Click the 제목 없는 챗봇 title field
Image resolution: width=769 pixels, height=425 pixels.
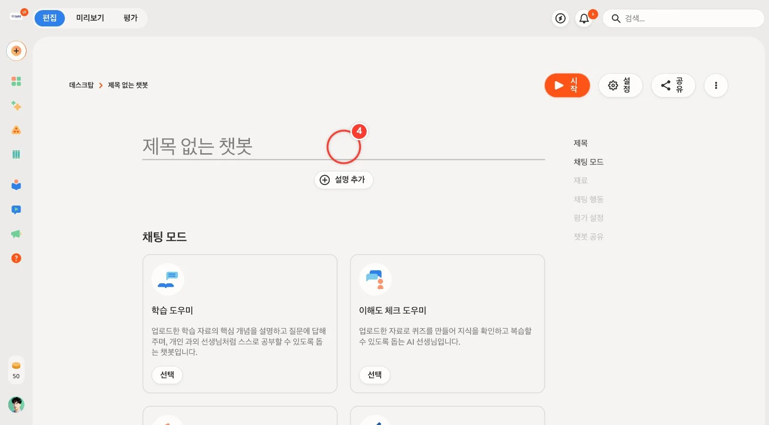(344, 146)
